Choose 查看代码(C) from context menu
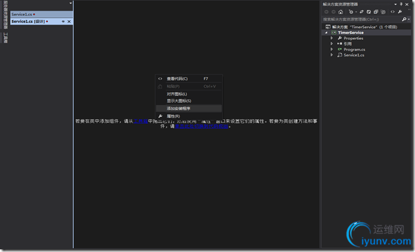Screen dimensions: 415x252 click(189, 78)
